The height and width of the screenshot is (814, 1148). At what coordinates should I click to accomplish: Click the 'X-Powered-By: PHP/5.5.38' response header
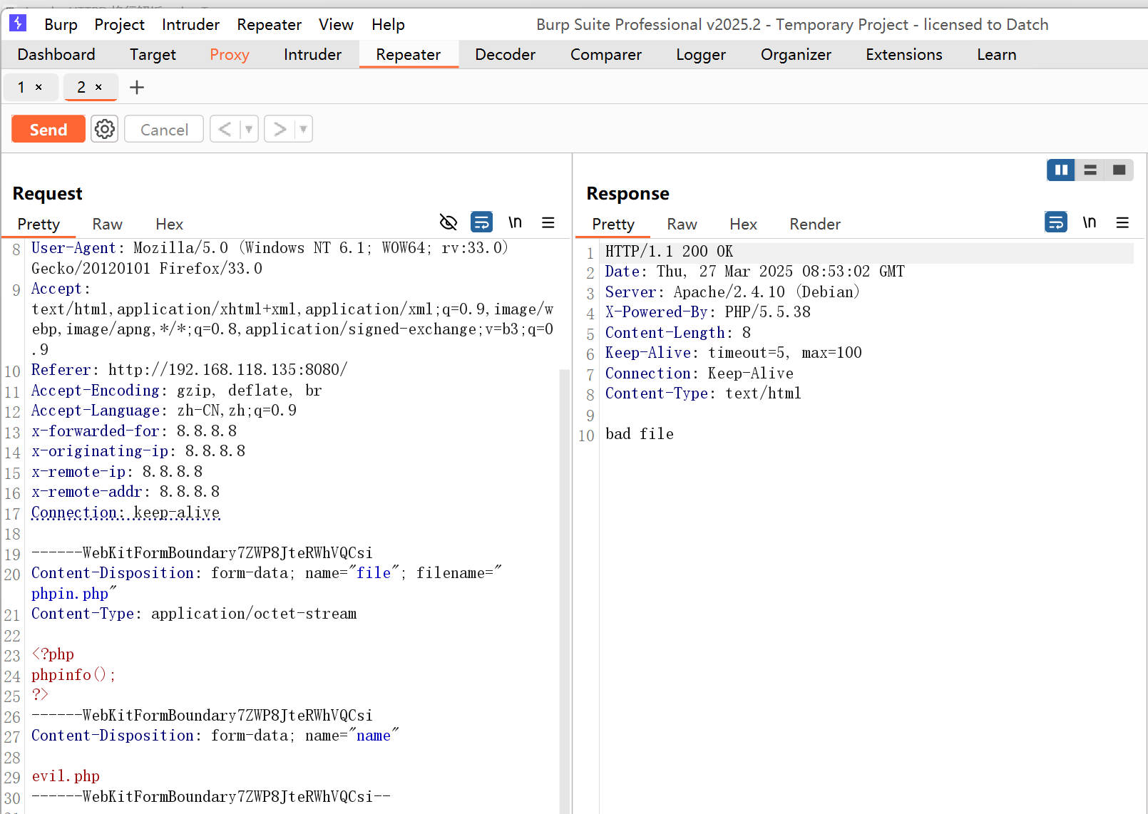[707, 312]
